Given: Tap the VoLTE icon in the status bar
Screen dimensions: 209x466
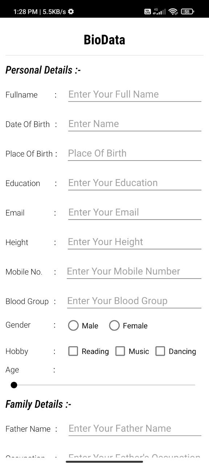Looking at the screenshot, I should tap(147, 11).
